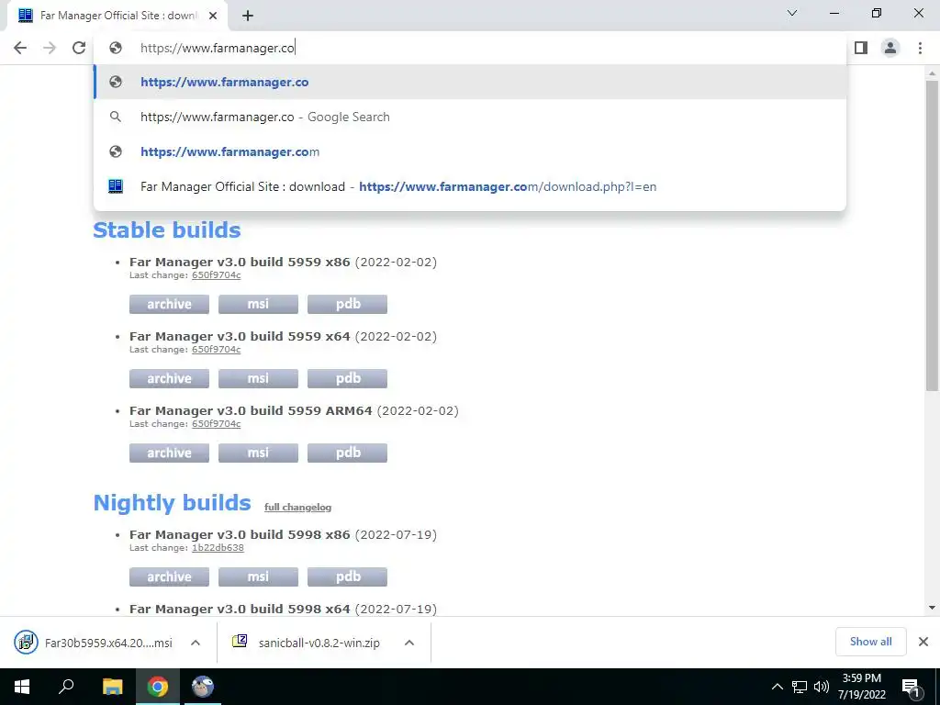Open the notification center icon

[x=911, y=688]
